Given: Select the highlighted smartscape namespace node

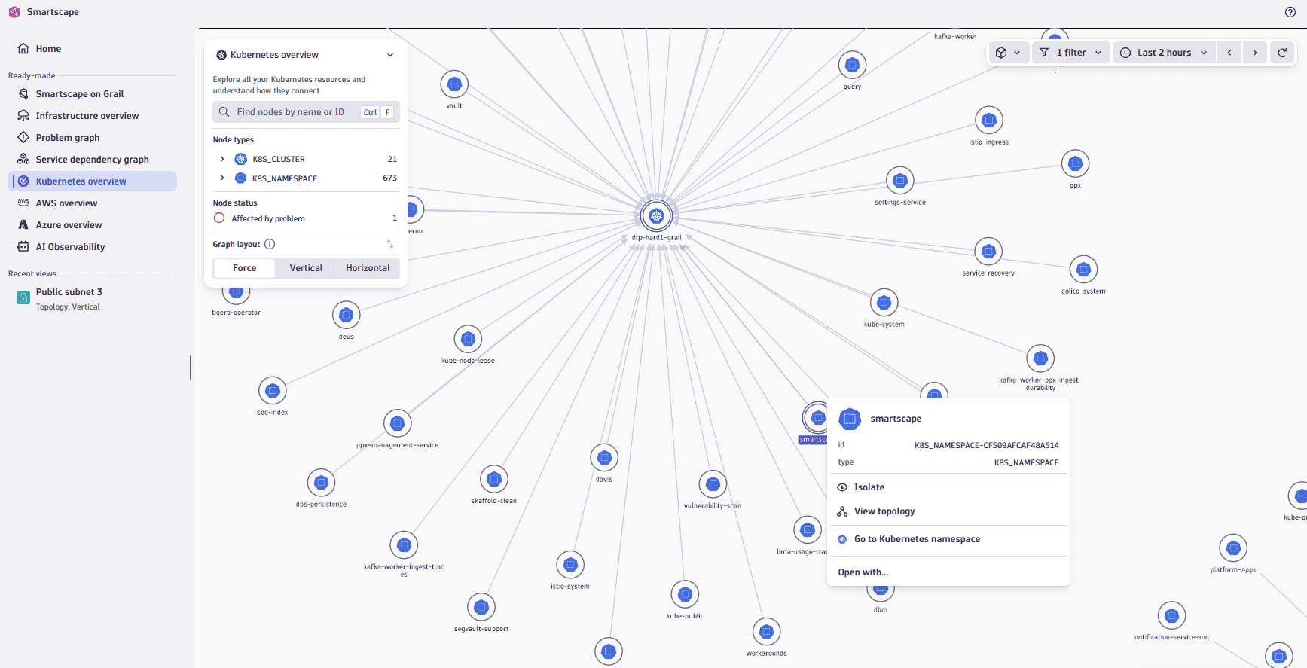Looking at the screenshot, I should [x=817, y=417].
